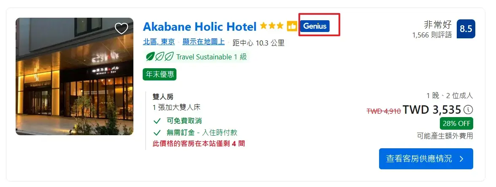Click the 雙人房 room type text

click(x=163, y=96)
